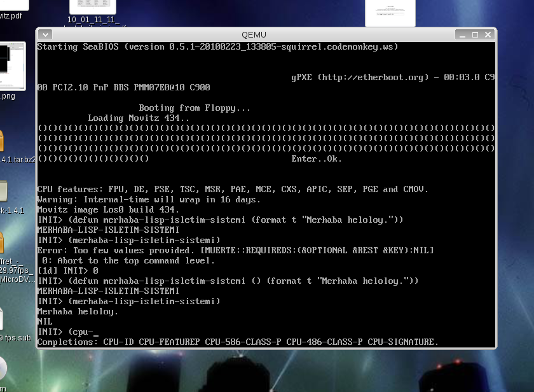
Task: Click the gPXE etherboot.org line
Action: click(393, 78)
